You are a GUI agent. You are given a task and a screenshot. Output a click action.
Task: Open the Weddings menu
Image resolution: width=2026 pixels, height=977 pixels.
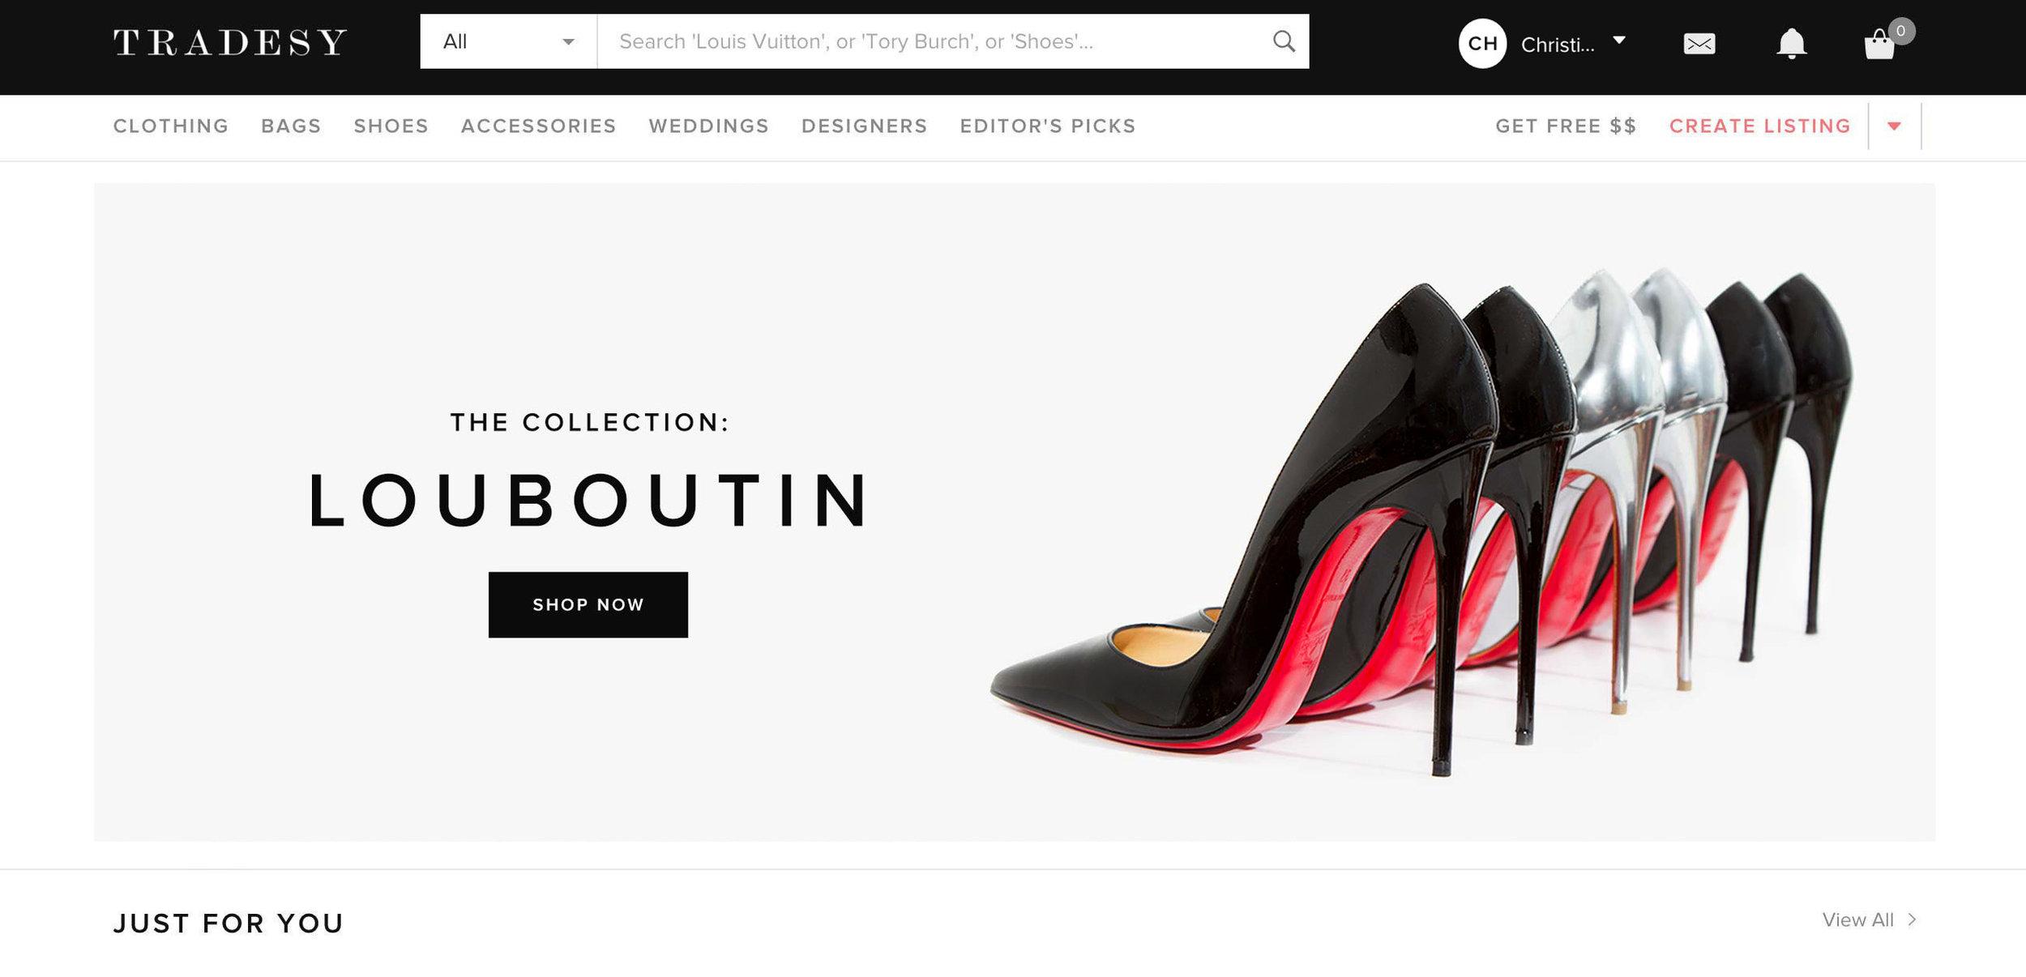[x=708, y=126]
